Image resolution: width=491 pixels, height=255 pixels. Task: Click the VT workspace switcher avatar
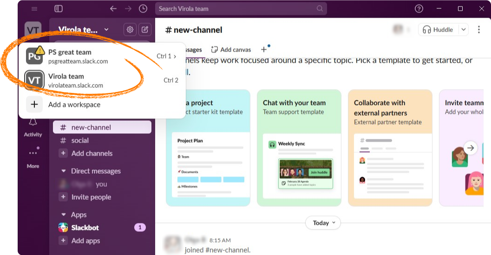(x=33, y=30)
